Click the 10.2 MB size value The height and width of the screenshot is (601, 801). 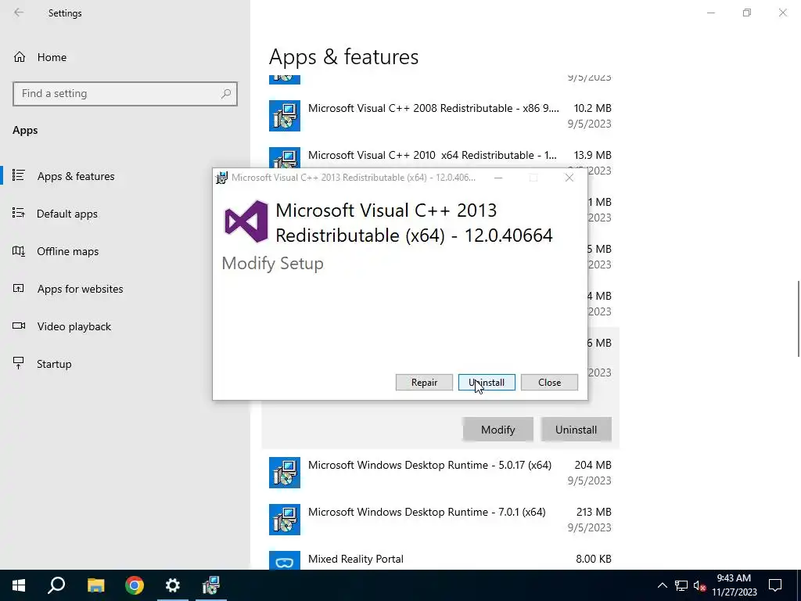593,108
